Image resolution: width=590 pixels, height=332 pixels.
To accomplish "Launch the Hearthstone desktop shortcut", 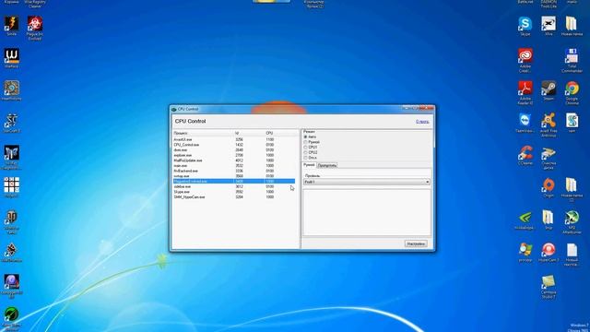I will [11, 90].
